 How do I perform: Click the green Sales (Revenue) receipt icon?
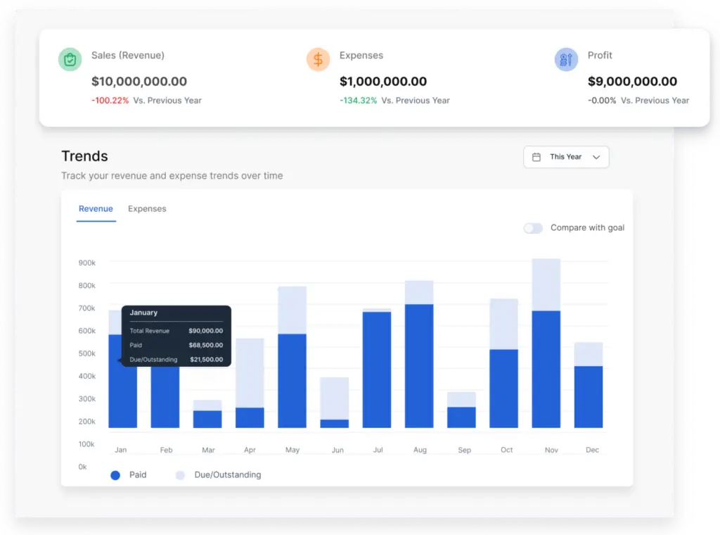point(70,59)
